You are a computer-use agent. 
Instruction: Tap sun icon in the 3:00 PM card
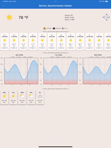click(x=5, y=40)
